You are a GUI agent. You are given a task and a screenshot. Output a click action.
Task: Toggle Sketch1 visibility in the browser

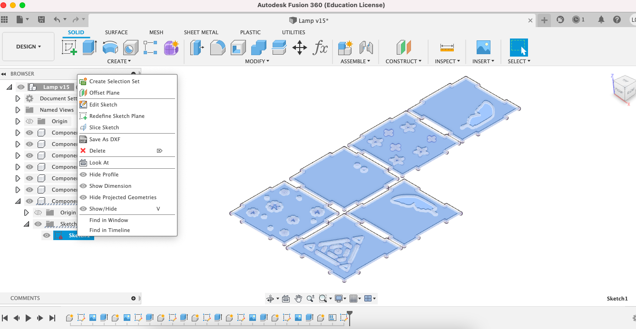(x=47, y=235)
